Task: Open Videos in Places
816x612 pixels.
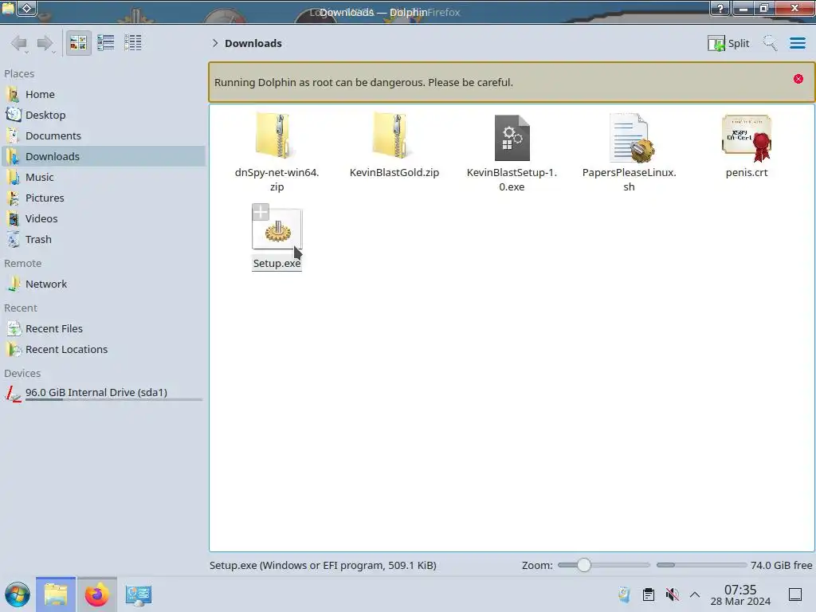Action: [x=103, y=218]
